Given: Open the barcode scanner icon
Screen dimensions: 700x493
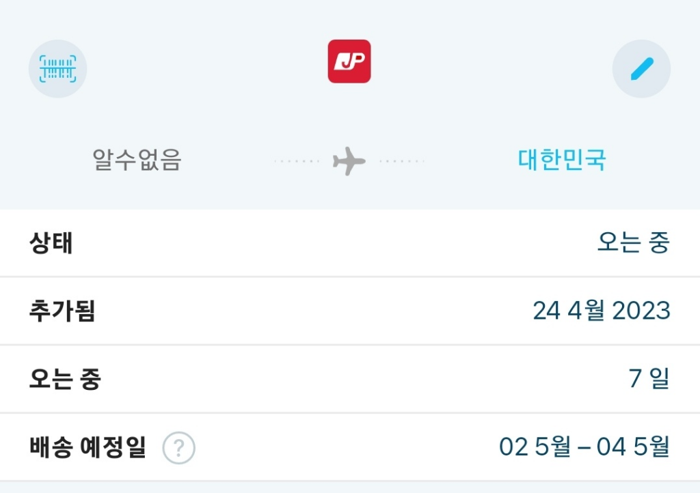Looking at the screenshot, I should (x=57, y=69).
